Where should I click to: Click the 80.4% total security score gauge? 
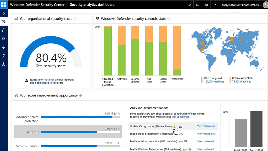[51, 52]
